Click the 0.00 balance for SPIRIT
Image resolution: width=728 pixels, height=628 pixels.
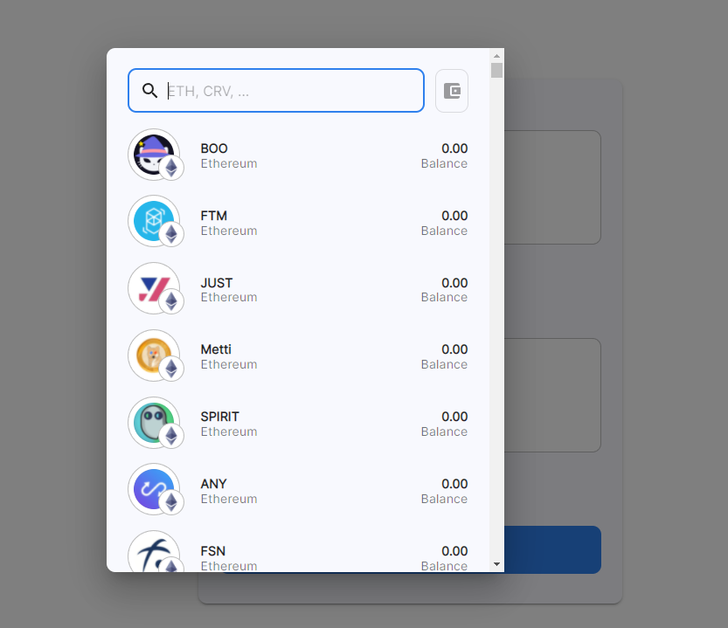coord(454,417)
